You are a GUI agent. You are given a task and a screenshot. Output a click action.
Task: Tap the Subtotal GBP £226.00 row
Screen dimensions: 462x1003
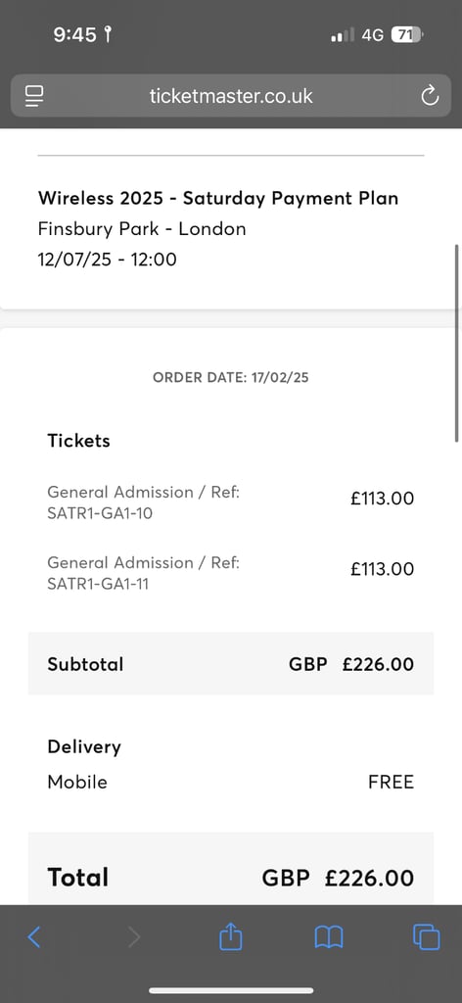tap(231, 664)
